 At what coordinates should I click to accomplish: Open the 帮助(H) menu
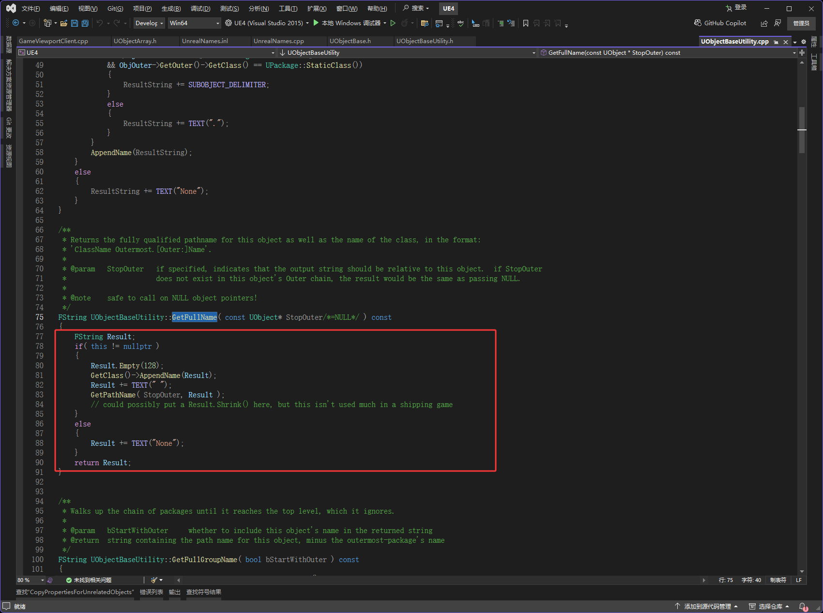pos(377,8)
